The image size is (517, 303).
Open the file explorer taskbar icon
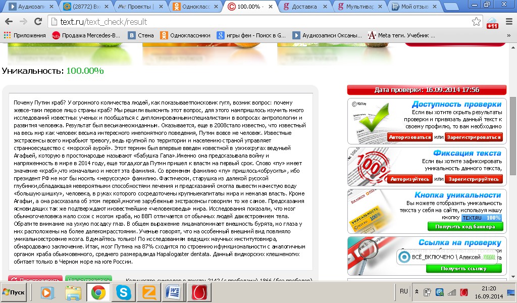(x=73, y=292)
